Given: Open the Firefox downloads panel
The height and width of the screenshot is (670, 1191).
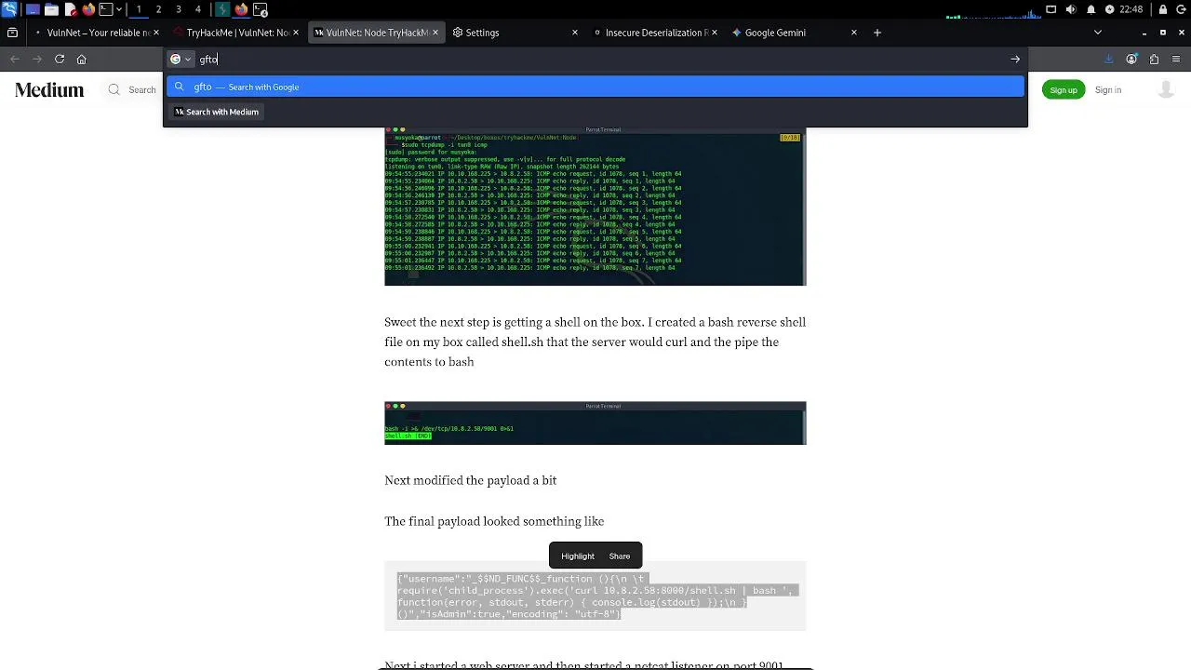Looking at the screenshot, I should pos(1108,59).
